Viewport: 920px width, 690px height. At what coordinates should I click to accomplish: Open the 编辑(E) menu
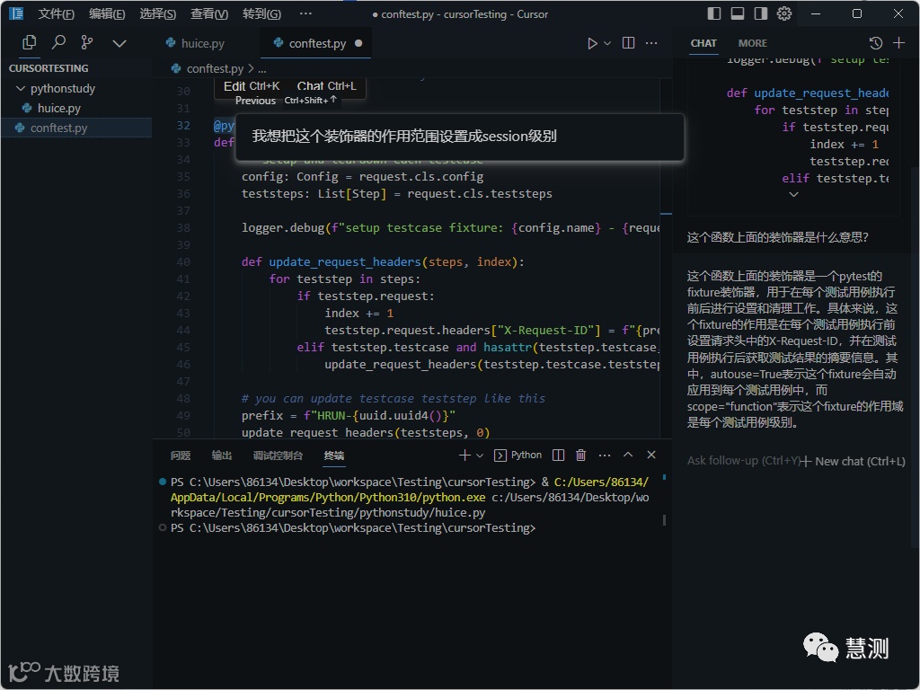click(107, 14)
